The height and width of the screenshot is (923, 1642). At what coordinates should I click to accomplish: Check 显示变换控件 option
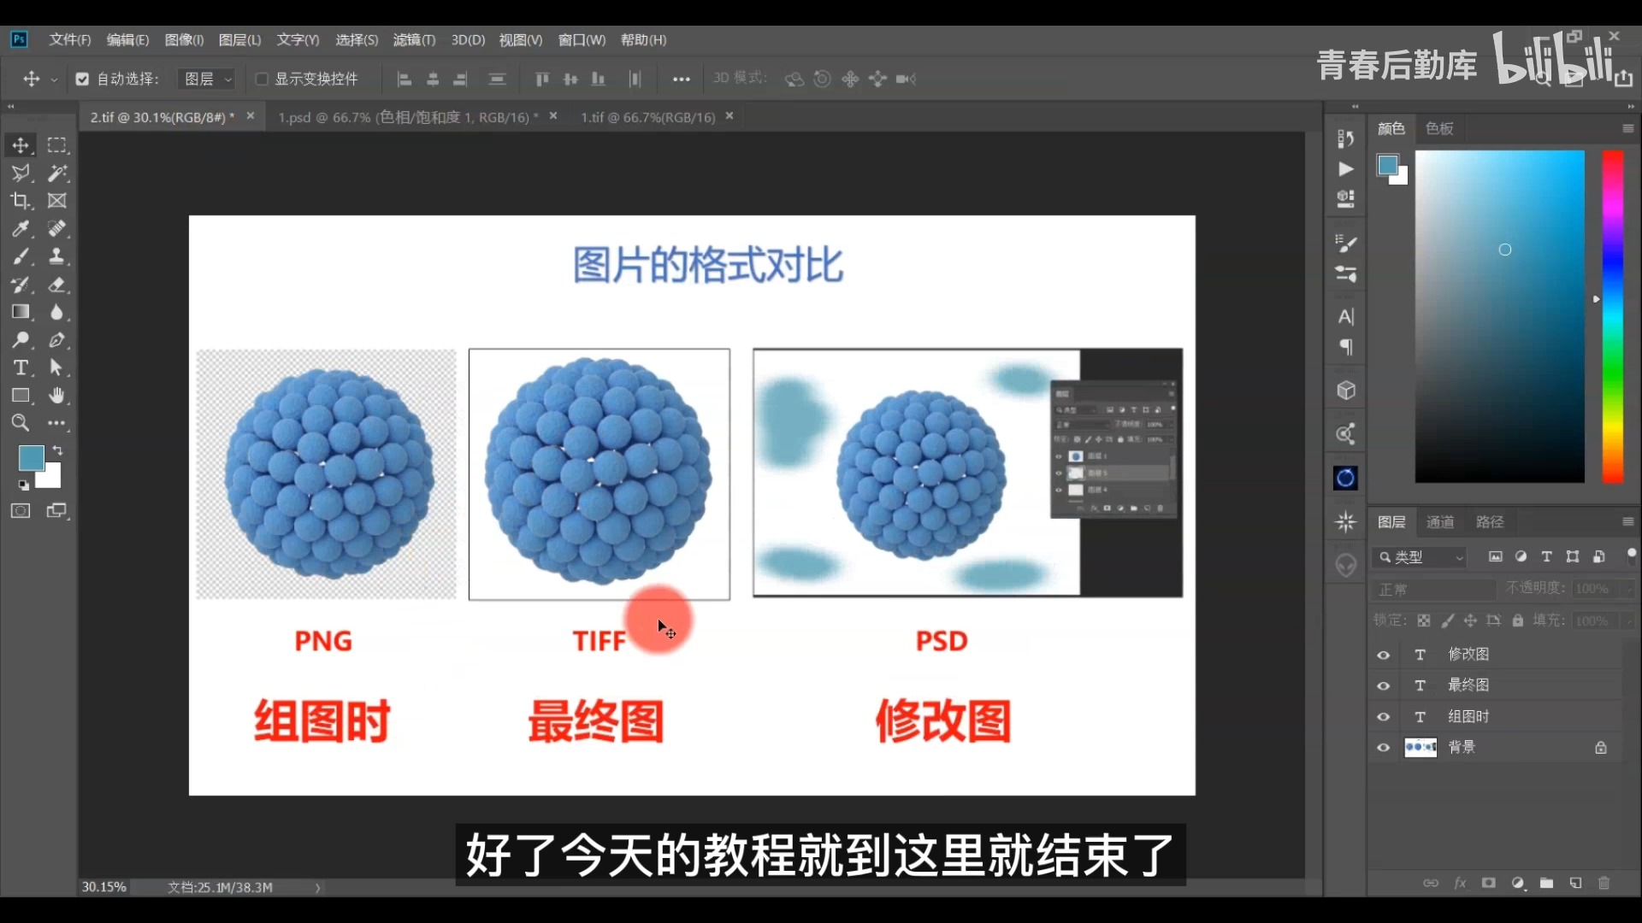click(263, 79)
